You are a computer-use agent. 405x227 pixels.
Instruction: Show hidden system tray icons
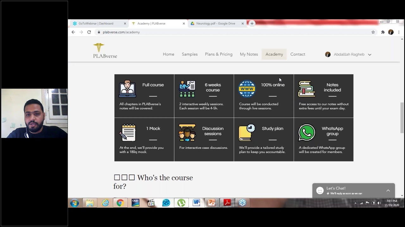(x=355, y=203)
